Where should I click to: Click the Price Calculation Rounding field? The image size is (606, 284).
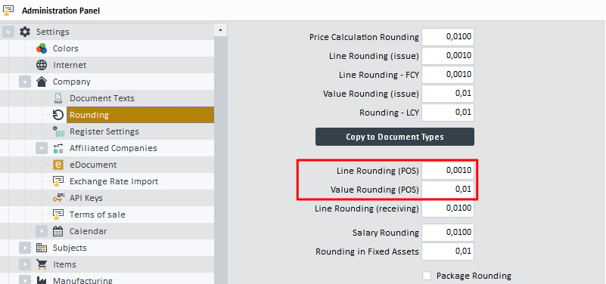pos(448,37)
